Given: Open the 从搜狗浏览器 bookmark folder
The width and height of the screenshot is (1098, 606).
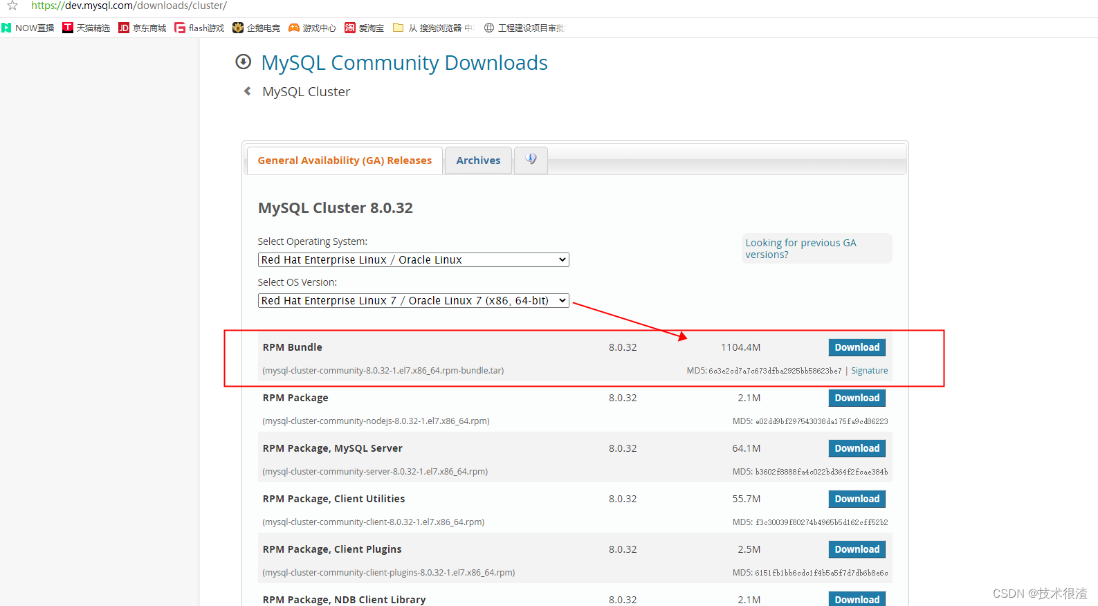Looking at the screenshot, I should pyautogui.click(x=433, y=28).
